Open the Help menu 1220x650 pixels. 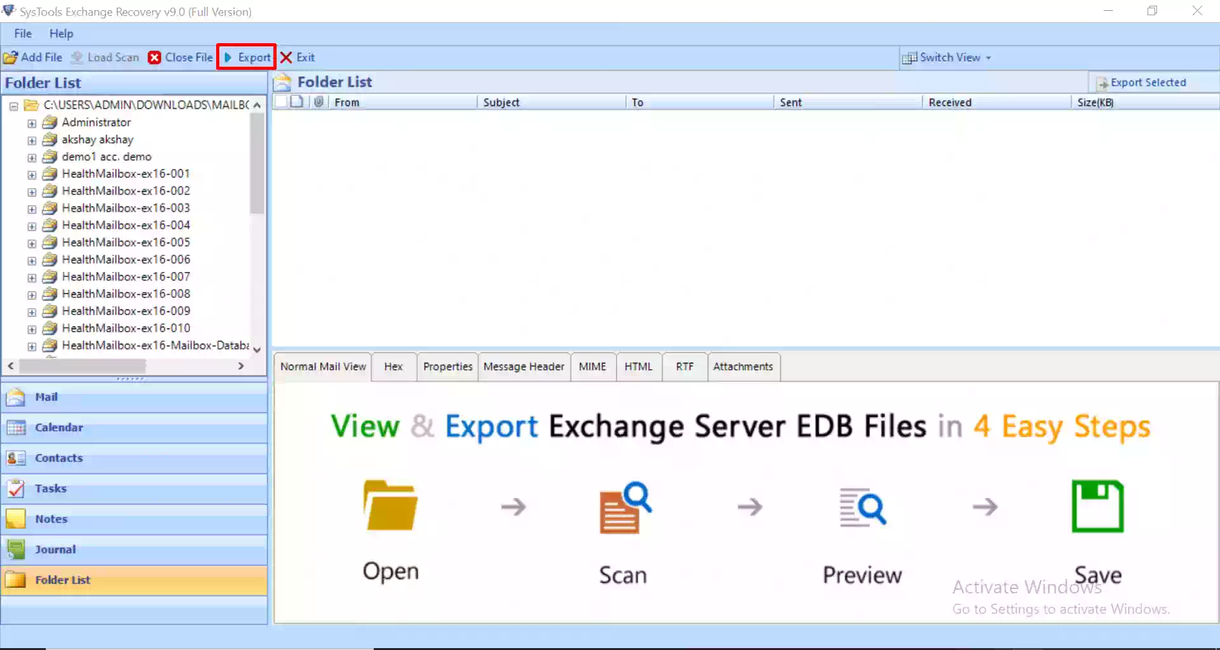coord(61,34)
